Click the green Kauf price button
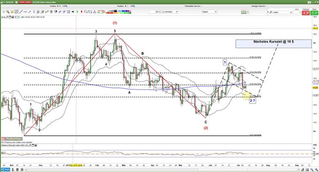 [x=314, y=13]
